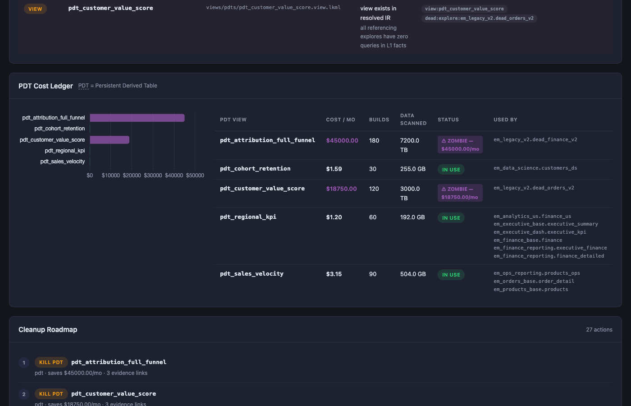
Task: Open roadmap item pdt_attribution_full_funnel
Action: point(119,362)
